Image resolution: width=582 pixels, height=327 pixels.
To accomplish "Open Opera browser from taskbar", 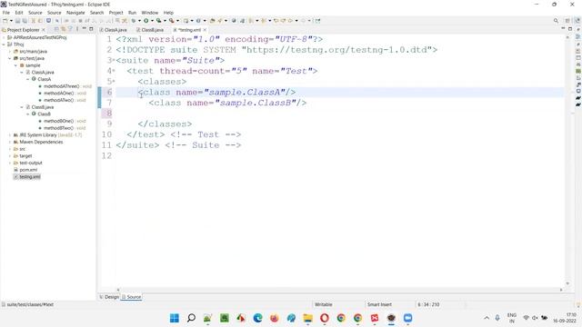I will (x=325, y=318).
